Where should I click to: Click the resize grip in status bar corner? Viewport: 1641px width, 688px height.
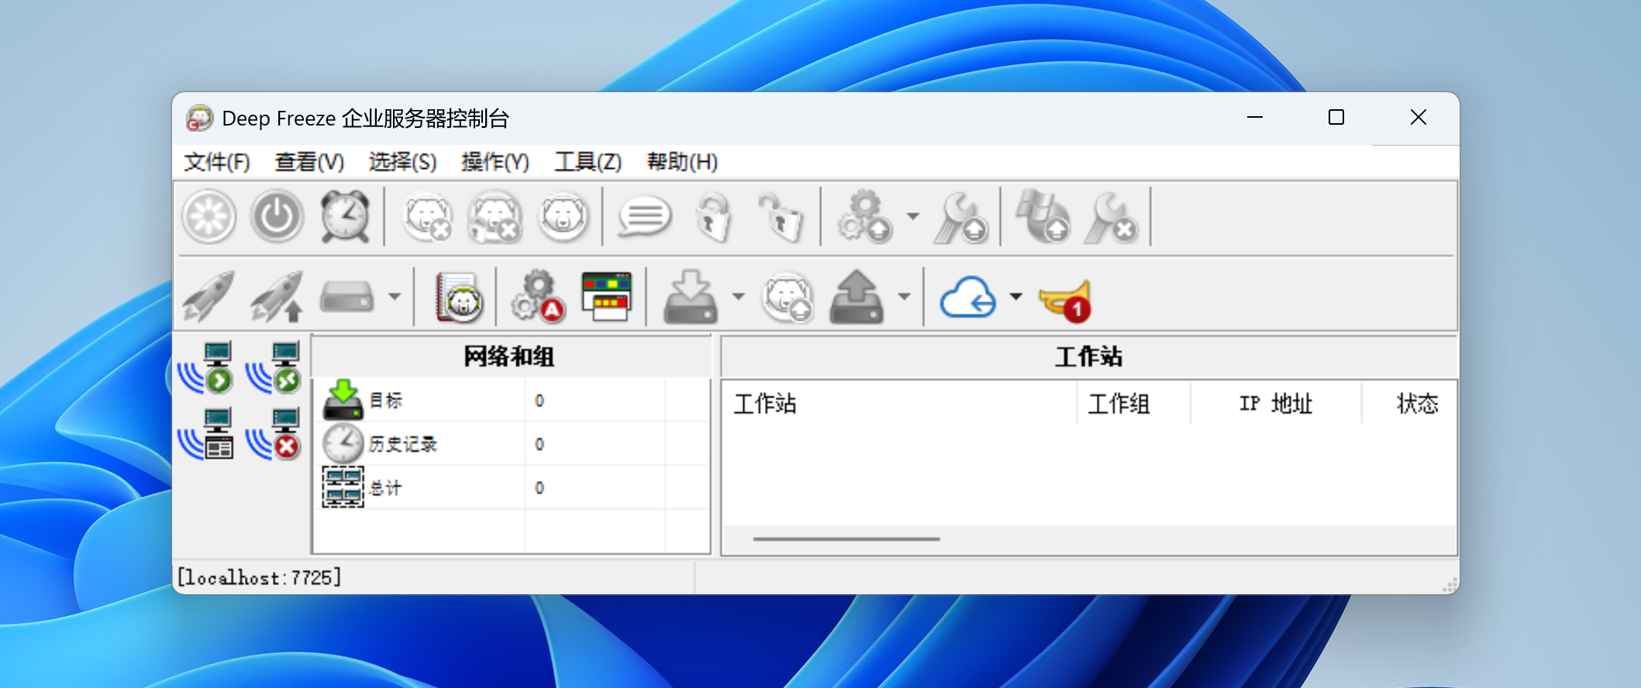tap(1450, 585)
